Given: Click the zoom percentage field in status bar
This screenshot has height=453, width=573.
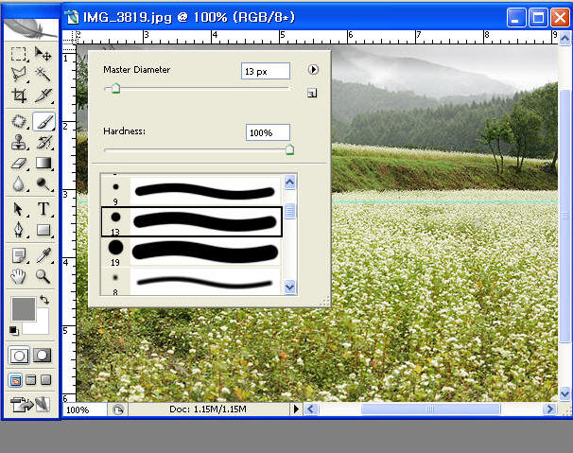Looking at the screenshot, I should tap(85, 409).
